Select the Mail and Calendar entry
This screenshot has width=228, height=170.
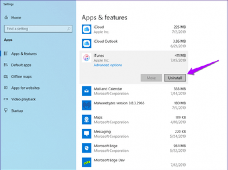pyautogui.click(x=108, y=89)
